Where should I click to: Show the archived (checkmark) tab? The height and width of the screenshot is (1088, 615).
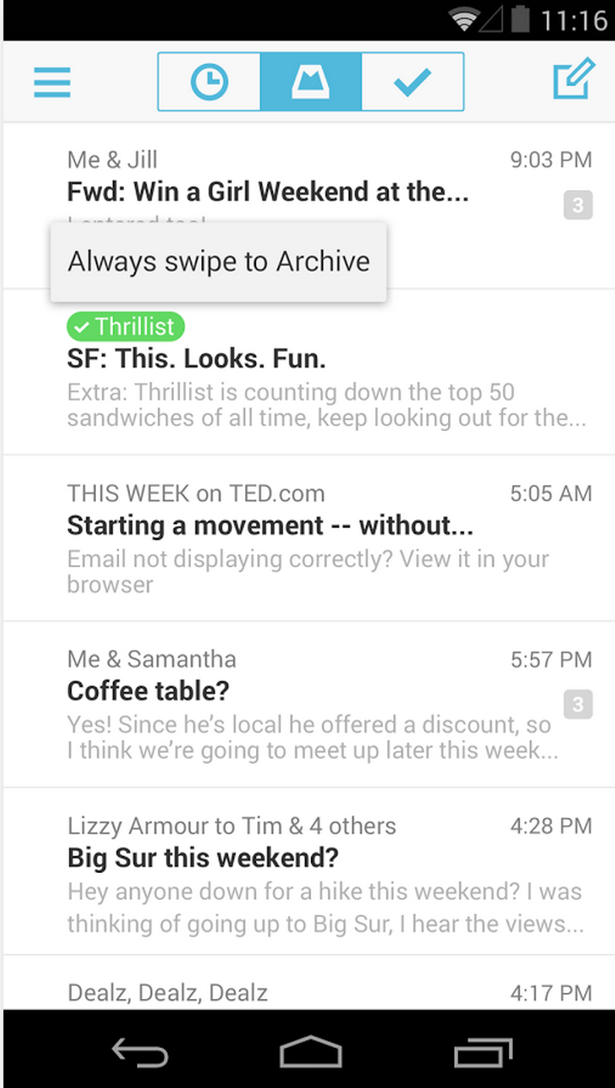click(x=412, y=82)
